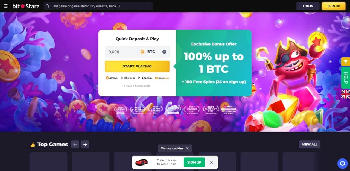Click the yellow SIGN UP header button

pos(334,6)
